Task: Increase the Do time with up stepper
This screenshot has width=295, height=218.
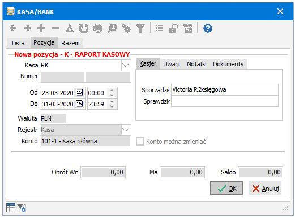Action: [112, 102]
